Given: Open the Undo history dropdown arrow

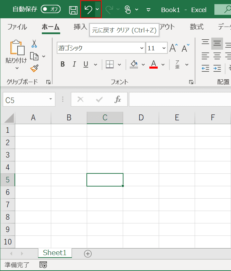Looking at the screenshot, I should click(98, 9).
